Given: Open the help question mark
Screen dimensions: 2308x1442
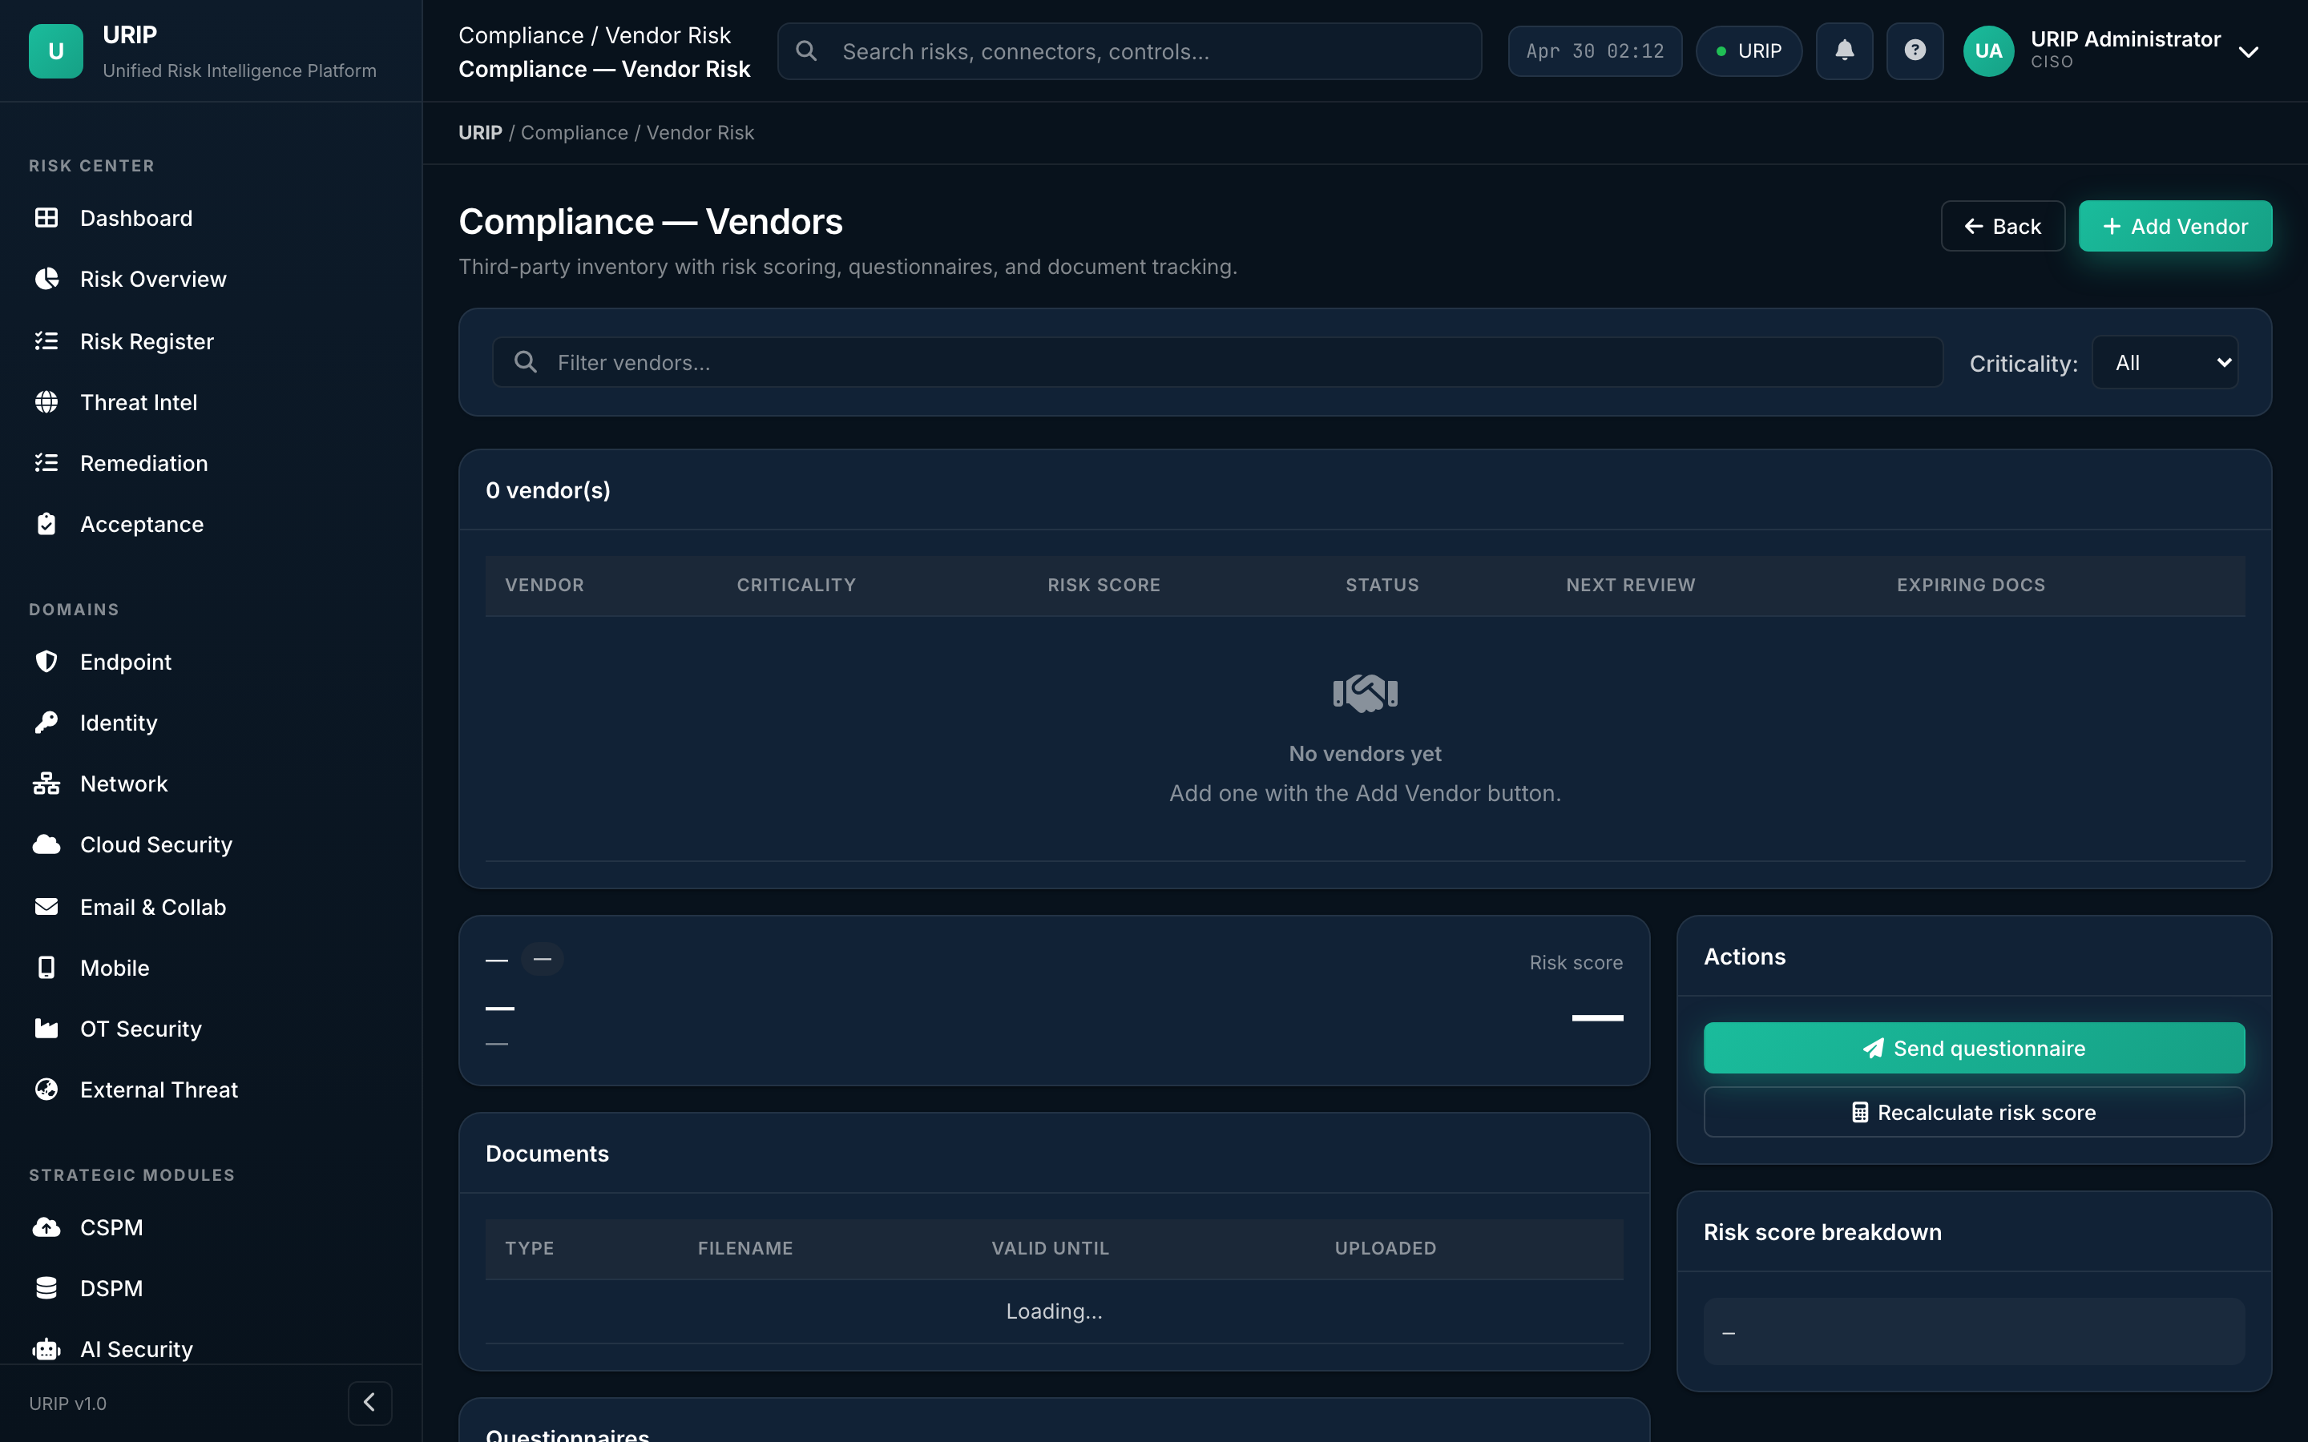Looking at the screenshot, I should coord(1915,50).
